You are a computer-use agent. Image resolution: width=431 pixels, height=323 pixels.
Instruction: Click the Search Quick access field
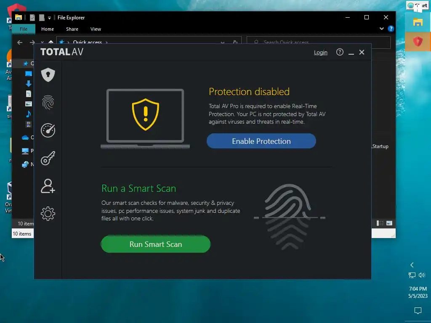[319, 42]
